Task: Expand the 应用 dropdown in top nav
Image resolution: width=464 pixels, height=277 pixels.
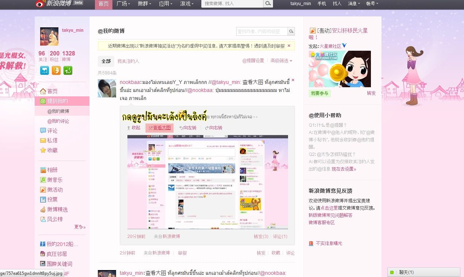Action: [166, 4]
